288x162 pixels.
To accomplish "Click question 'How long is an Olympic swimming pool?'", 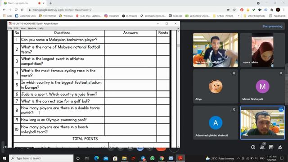I will [x=54, y=120].
